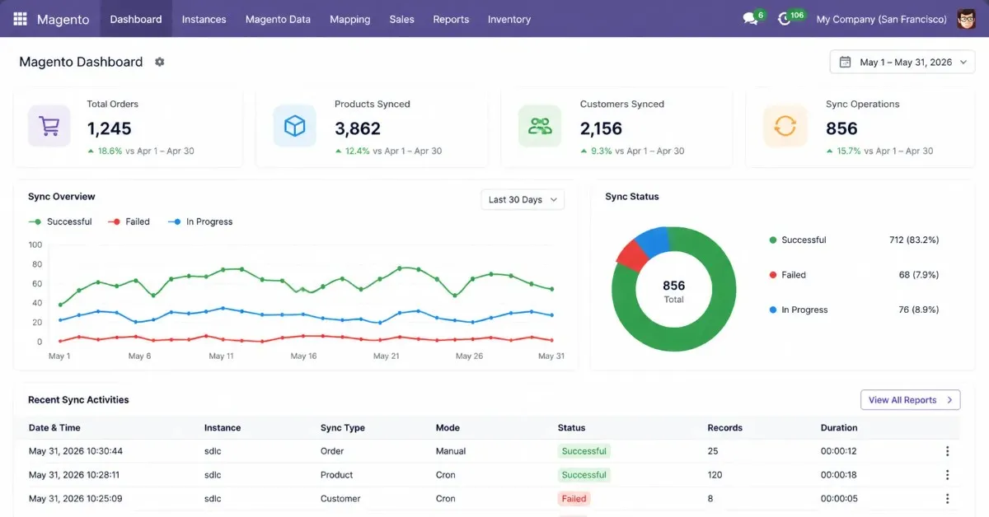
Task: Toggle Successful in Sync Status legend
Action: coord(797,240)
